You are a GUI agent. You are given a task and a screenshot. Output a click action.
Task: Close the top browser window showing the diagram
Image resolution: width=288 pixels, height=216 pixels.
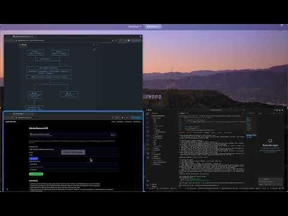pyautogui.click(x=140, y=37)
